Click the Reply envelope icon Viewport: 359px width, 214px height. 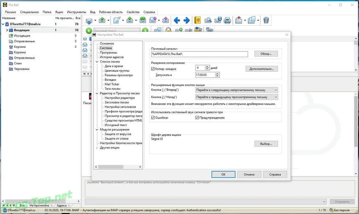[x=130, y=21]
